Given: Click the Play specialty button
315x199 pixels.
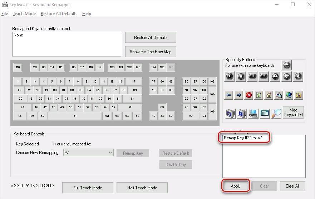Looking at the screenshot, I should click(x=230, y=76).
